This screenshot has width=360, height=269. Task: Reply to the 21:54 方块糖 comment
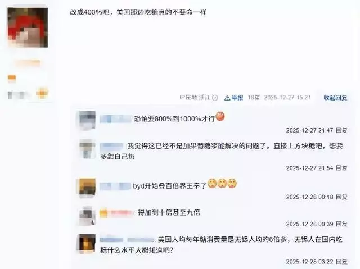[341, 168]
